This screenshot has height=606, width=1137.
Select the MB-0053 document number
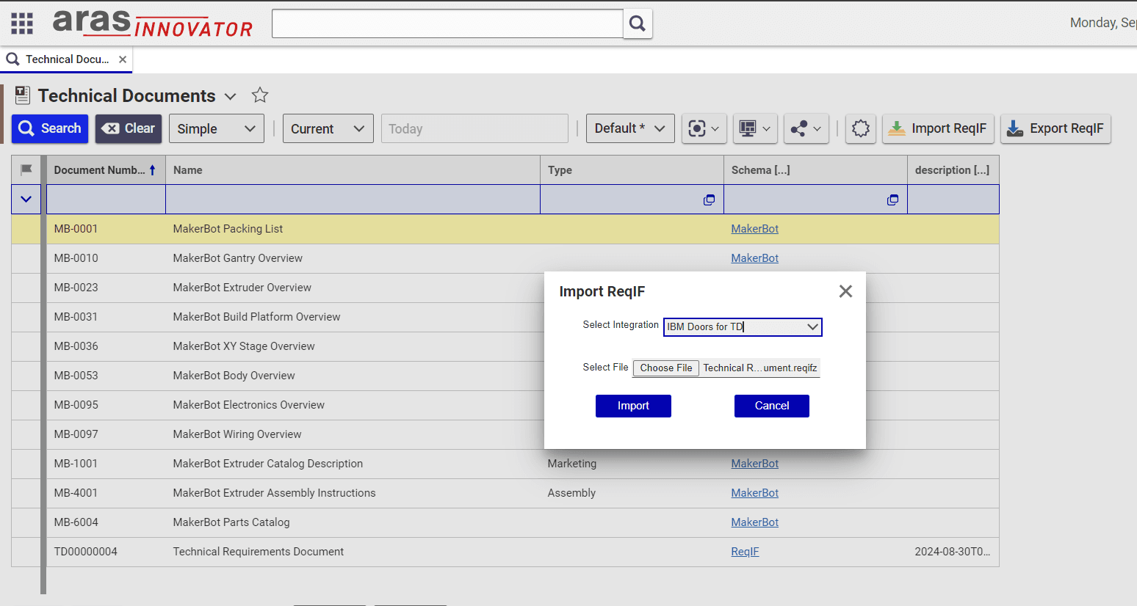coord(76,376)
